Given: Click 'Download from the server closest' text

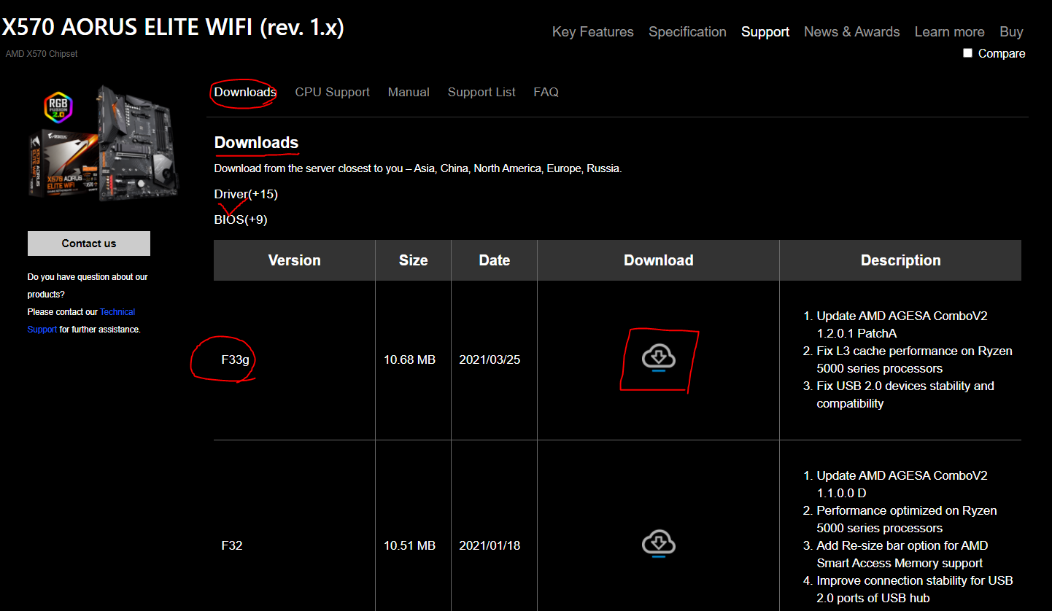Looking at the screenshot, I should [417, 168].
